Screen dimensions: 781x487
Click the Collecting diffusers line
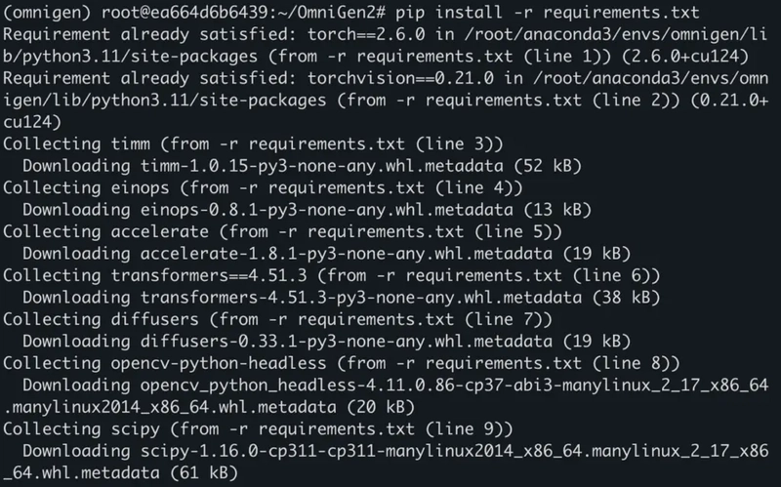tap(277, 319)
